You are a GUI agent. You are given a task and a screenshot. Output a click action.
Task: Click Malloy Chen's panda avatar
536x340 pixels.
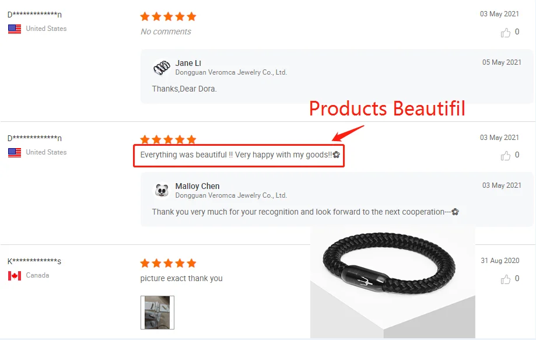click(162, 190)
